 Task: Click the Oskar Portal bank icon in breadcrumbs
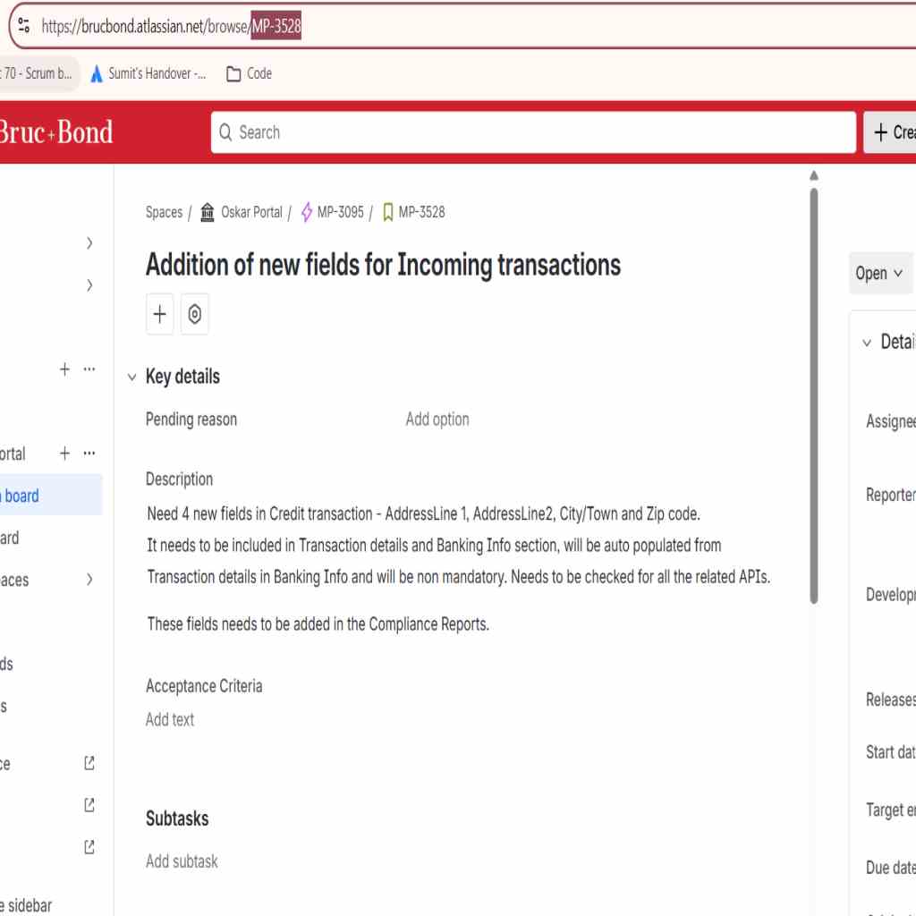click(208, 212)
